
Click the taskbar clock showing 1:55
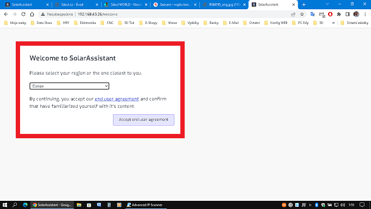click(351, 205)
